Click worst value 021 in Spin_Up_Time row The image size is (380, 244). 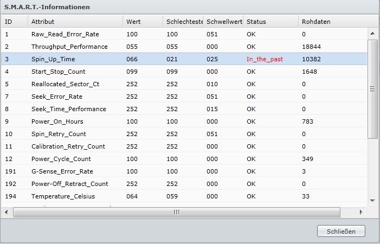click(x=172, y=59)
